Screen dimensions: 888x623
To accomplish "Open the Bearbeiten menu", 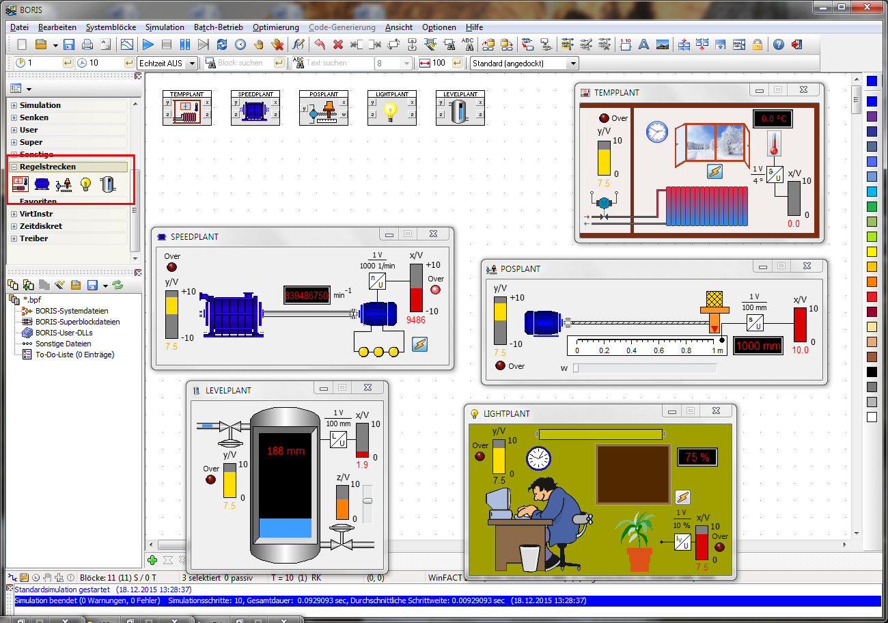I will (57, 27).
